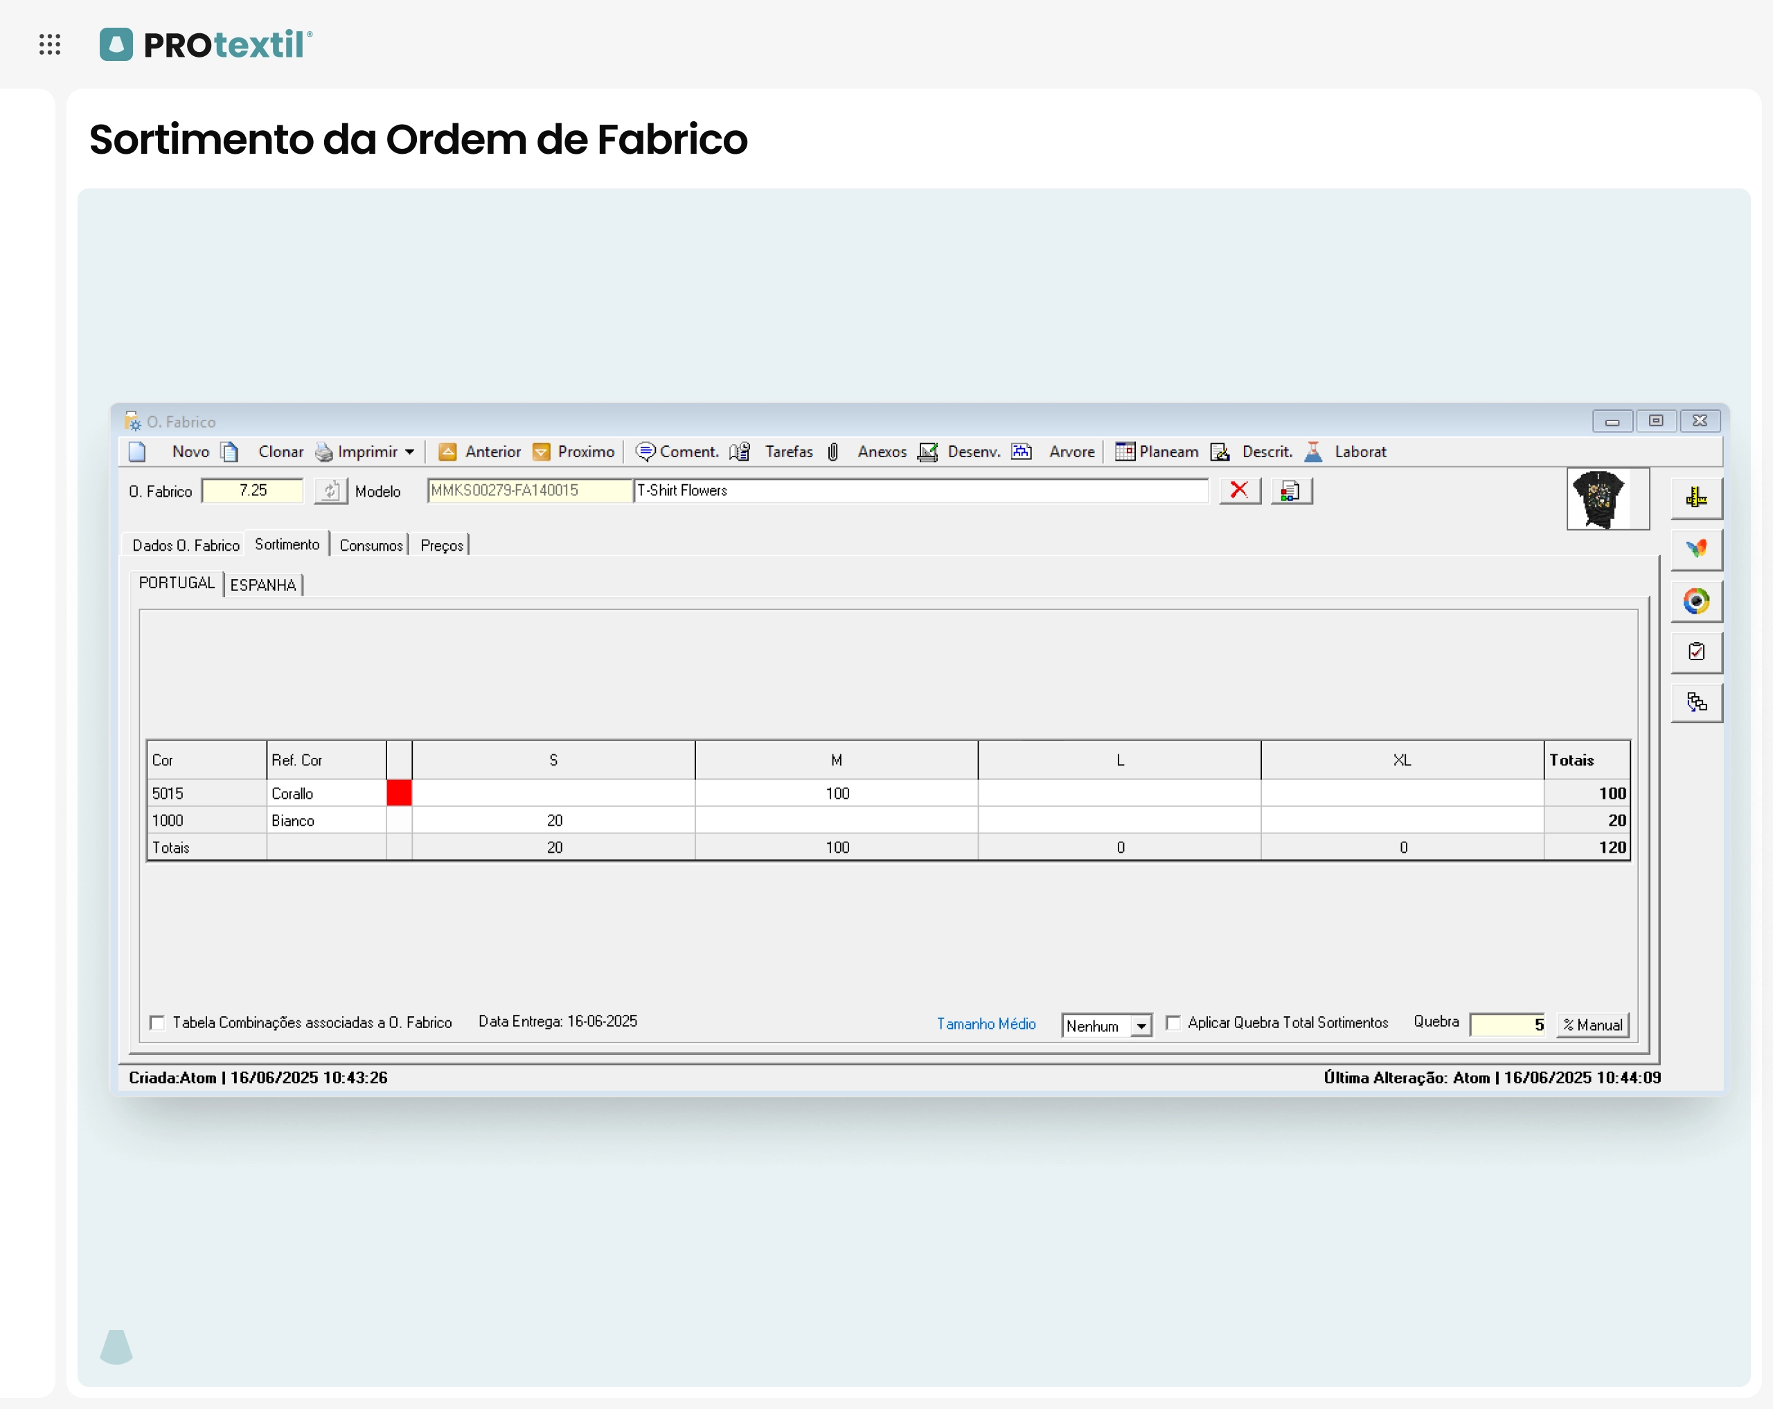The width and height of the screenshot is (1773, 1409).
Task: Check Aplicar Quebra Total Sortimentos
Action: 1173,1022
